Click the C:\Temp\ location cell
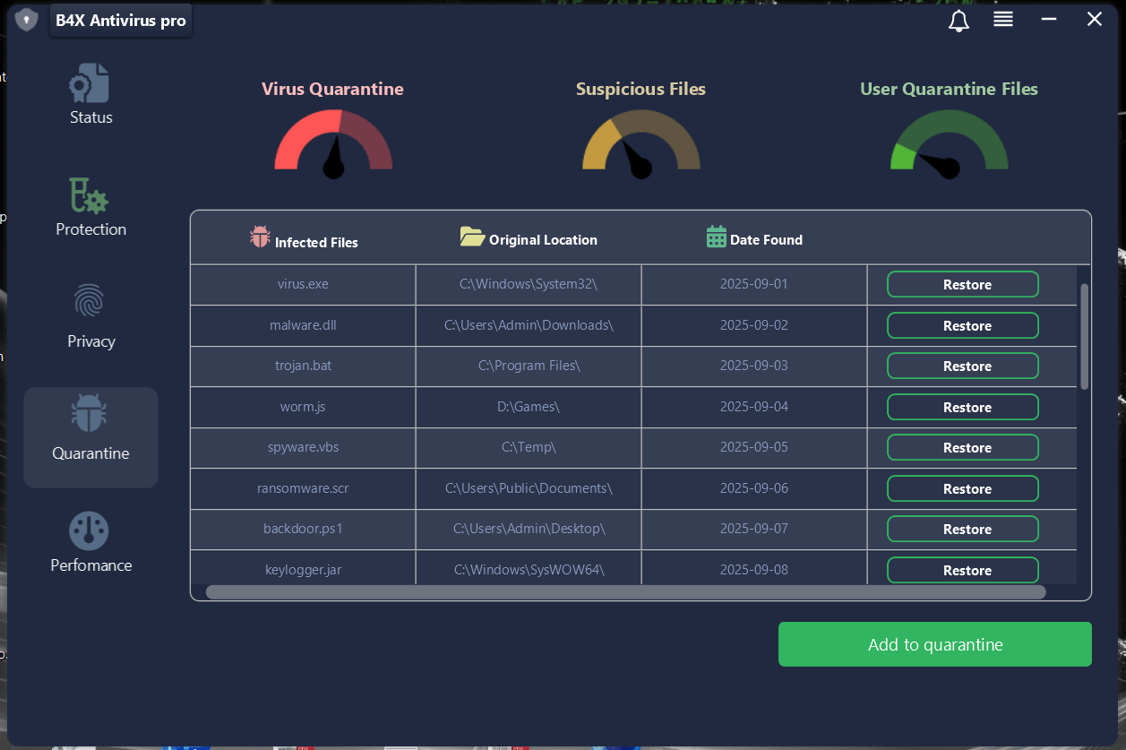The image size is (1126, 750). (x=529, y=447)
